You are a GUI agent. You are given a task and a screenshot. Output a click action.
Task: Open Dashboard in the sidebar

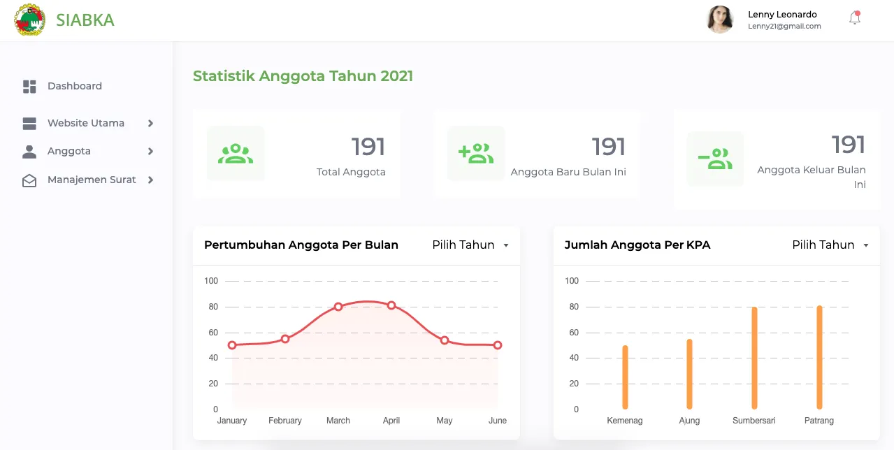pyautogui.click(x=75, y=86)
